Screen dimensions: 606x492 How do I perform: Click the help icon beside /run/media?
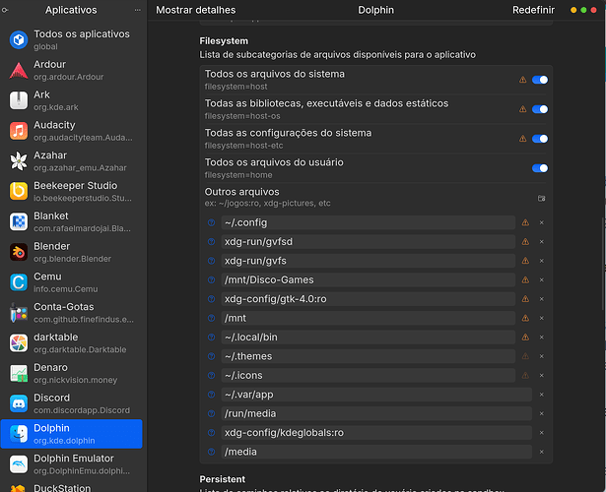(212, 413)
